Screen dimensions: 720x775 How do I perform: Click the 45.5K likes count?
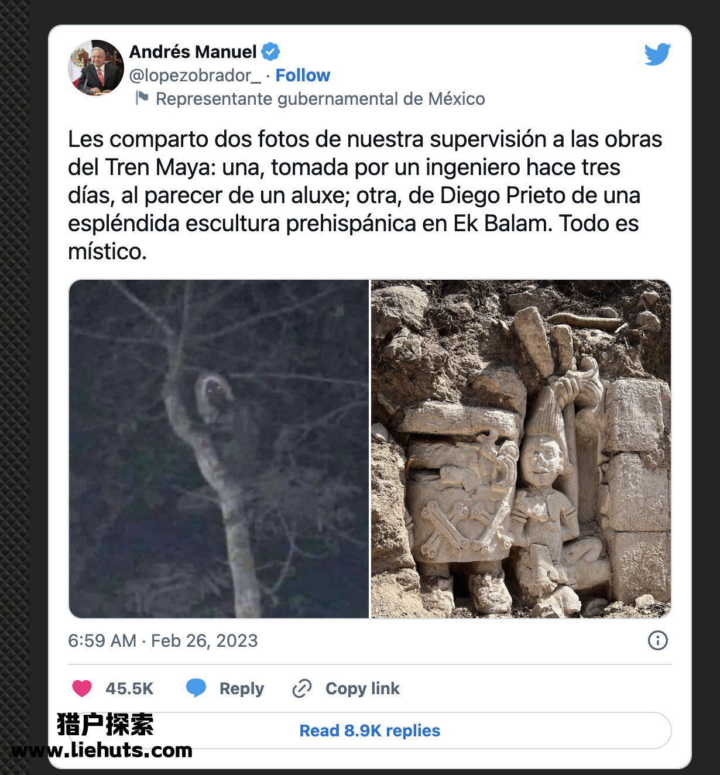click(x=129, y=688)
